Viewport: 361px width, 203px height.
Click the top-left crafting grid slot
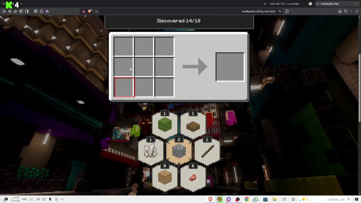pos(124,47)
